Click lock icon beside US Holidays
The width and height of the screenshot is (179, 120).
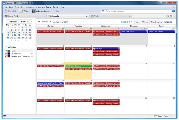[x=32, y=54]
